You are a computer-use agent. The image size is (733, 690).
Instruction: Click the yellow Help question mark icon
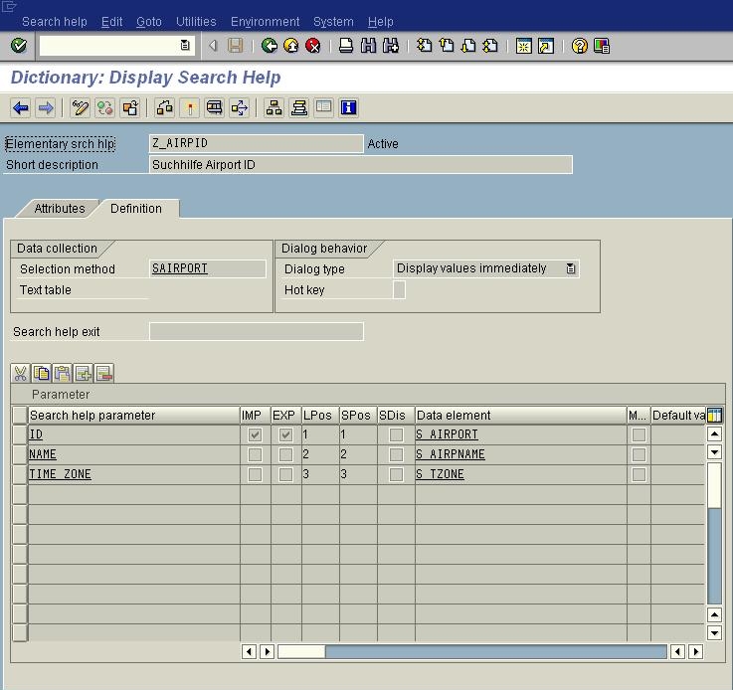coord(579,46)
